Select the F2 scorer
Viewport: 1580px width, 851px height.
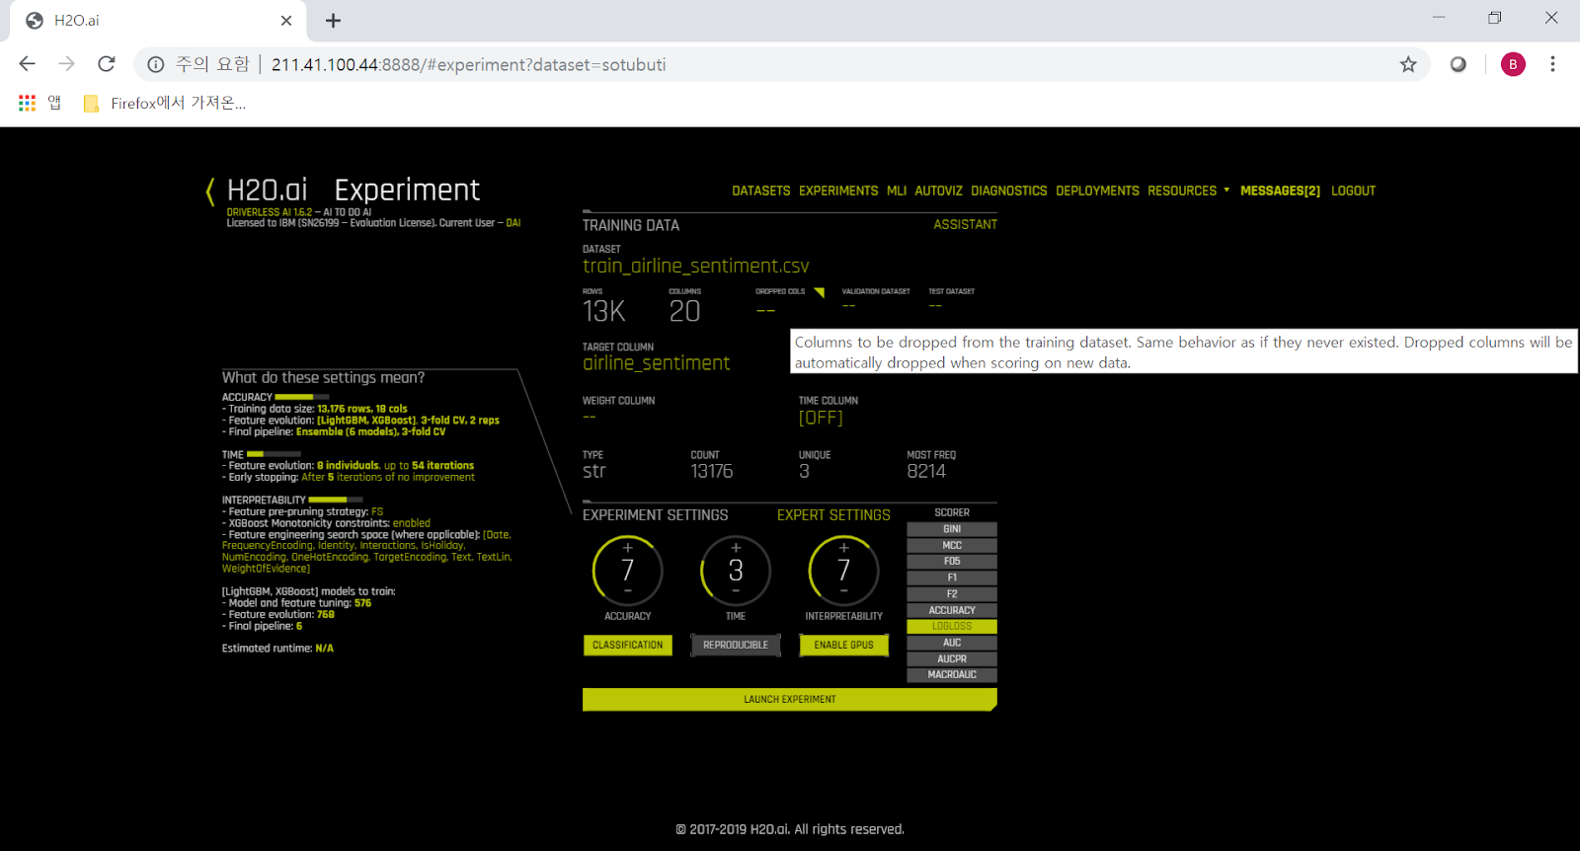pyautogui.click(x=952, y=593)
